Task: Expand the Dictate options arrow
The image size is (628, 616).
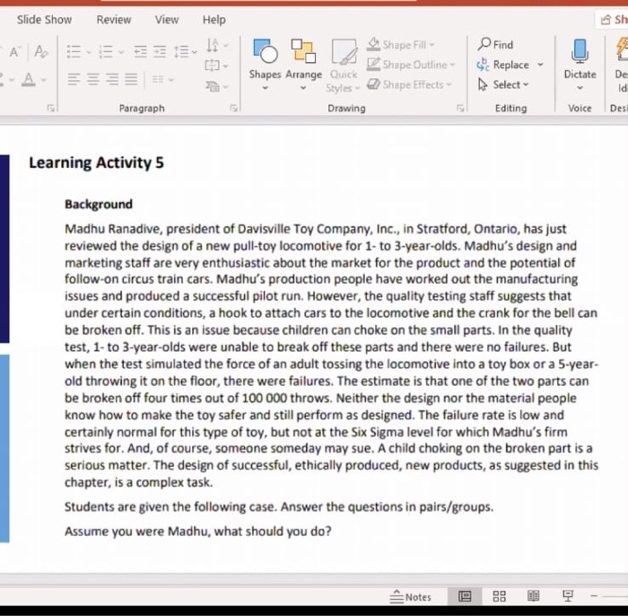Action: (x=580, y=88)
